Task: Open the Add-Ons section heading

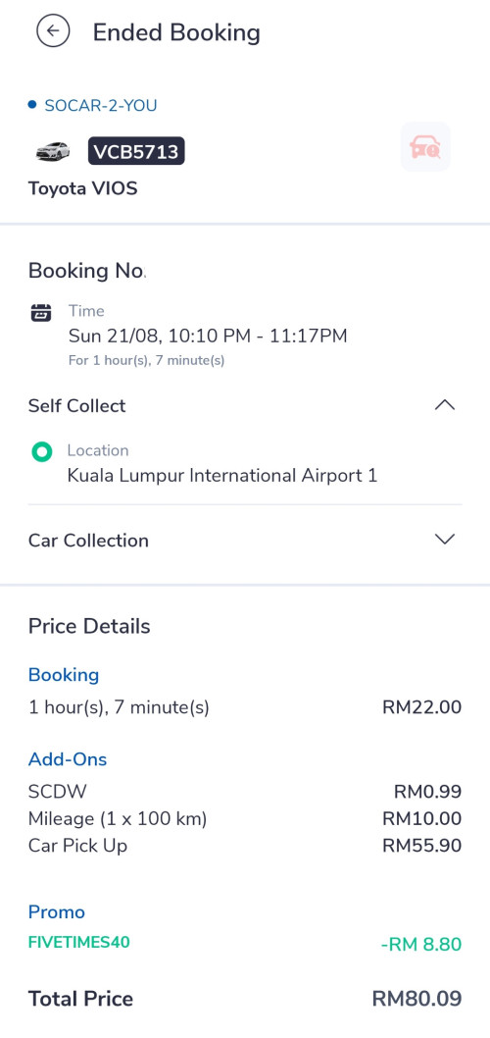Action: [x=68, y=758]
